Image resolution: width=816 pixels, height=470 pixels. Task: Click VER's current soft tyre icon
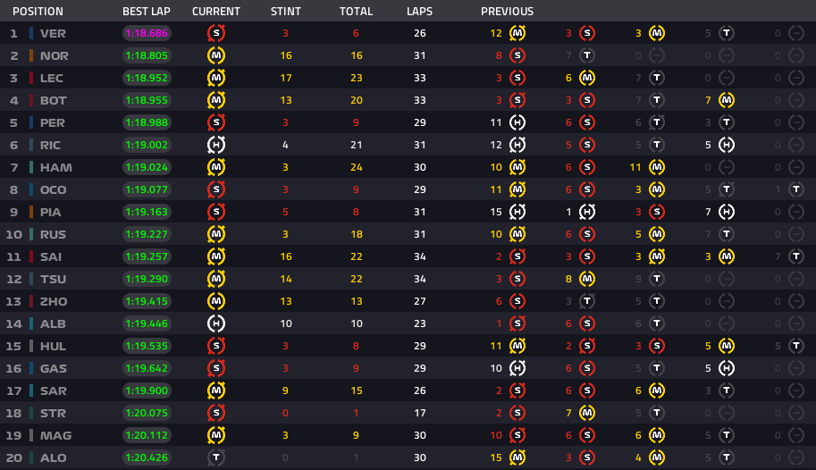pyautogui.click(x=216, y=33)
